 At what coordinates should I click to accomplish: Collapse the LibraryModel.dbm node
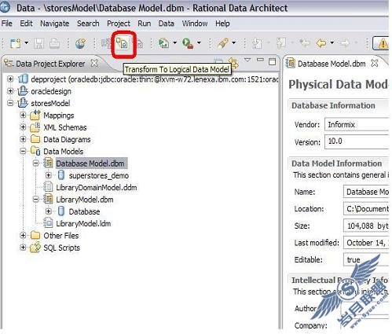click(36, 200)
